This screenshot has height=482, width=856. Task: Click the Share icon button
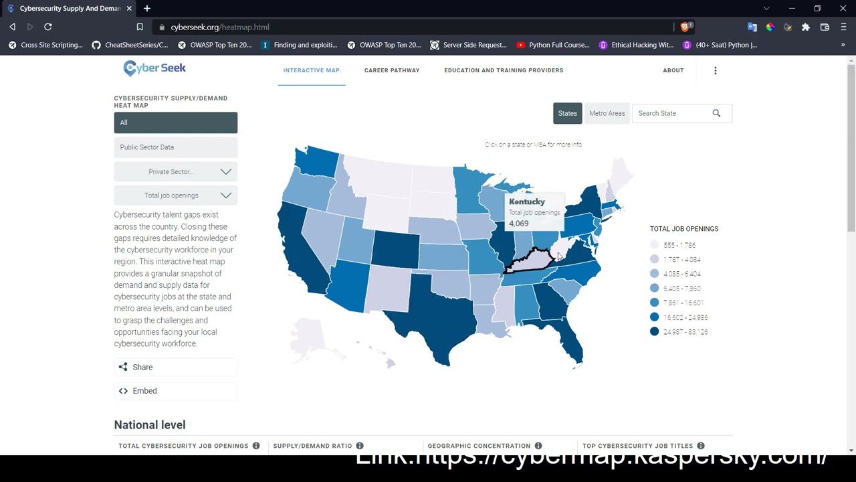click(x=175, y=367)
